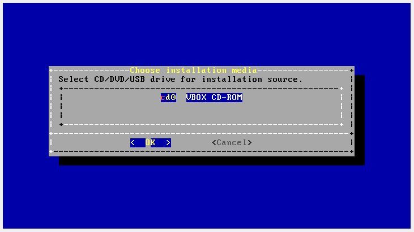Select the cd0 drive entry
Image resolution: width=414 pixels, height=232 pixels.
click(x=168, y=98)
